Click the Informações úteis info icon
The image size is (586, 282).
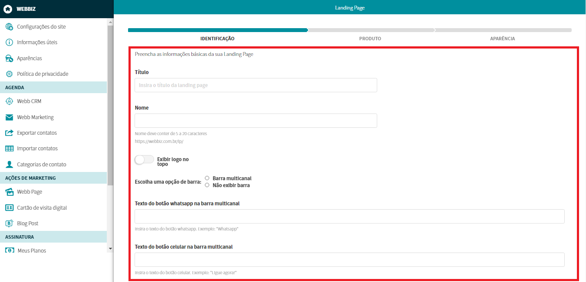pos(9,42)
